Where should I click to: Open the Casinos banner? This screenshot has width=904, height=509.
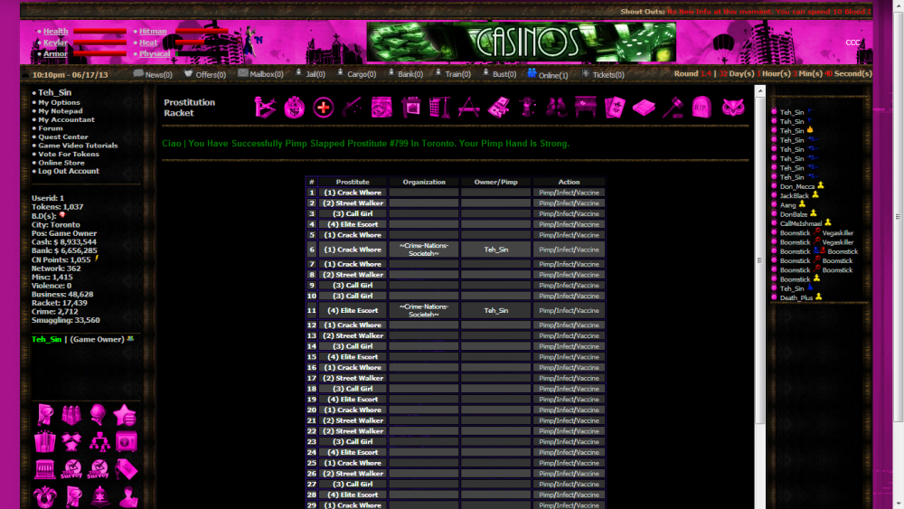pos(521,42)
